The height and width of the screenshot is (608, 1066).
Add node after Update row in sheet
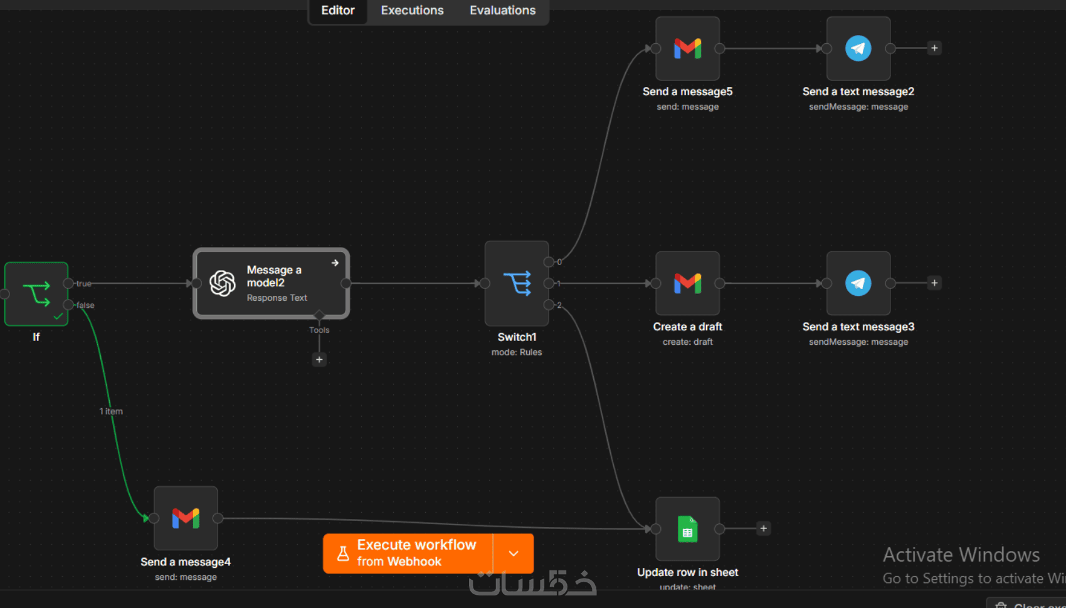click(763, 529)
